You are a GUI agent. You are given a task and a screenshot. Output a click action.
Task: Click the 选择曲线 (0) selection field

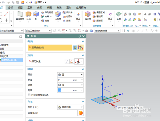[x=50, y=48]
